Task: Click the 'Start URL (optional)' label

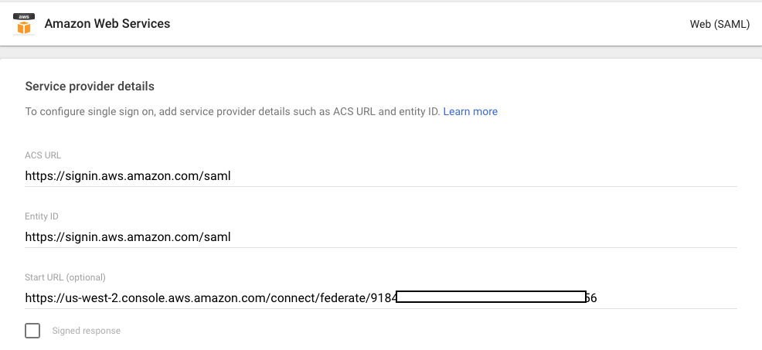Action: pyautogui.click(x=65, y=277)
